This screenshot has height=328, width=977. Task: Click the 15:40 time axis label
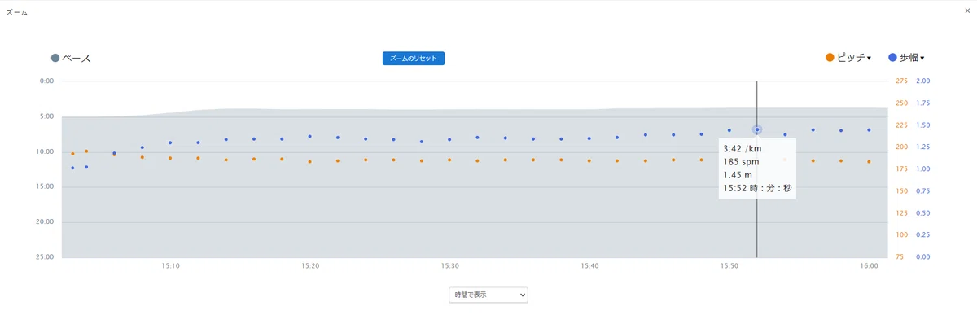point(589,266)
